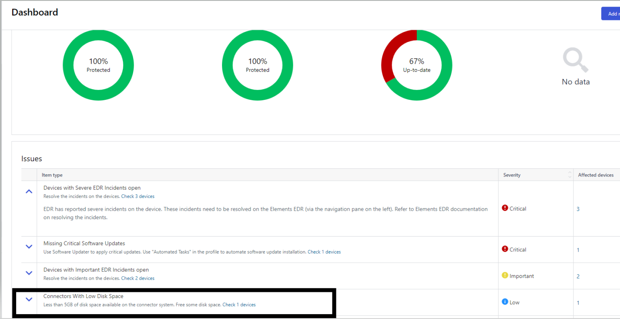Click the sort arrows in the Severity column header
Image resolution: width=620 pixels, height=319 pixels.
[570, 175]
